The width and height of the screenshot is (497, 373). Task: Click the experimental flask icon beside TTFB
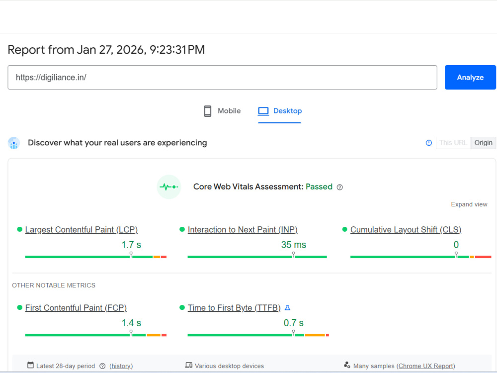287,308
